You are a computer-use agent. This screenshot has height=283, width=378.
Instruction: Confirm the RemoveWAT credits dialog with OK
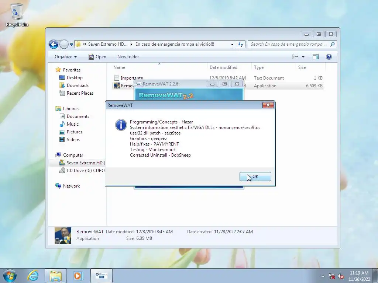[x=255, y=177]
